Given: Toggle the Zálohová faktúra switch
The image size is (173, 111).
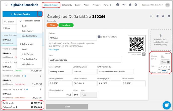Looking at the screenshot, I should 100,37.
